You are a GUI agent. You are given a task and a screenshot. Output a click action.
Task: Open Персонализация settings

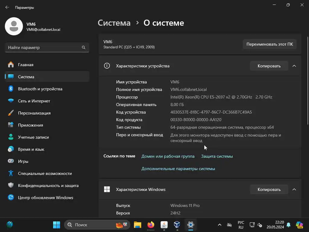click(x=47, y=113)
